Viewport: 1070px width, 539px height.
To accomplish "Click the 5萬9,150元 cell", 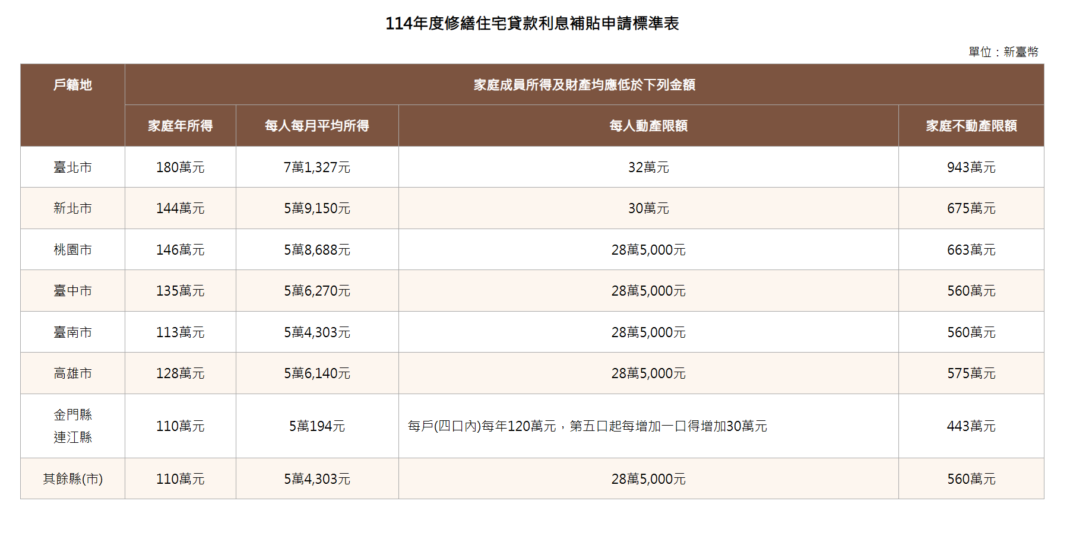I will [317, 208].
